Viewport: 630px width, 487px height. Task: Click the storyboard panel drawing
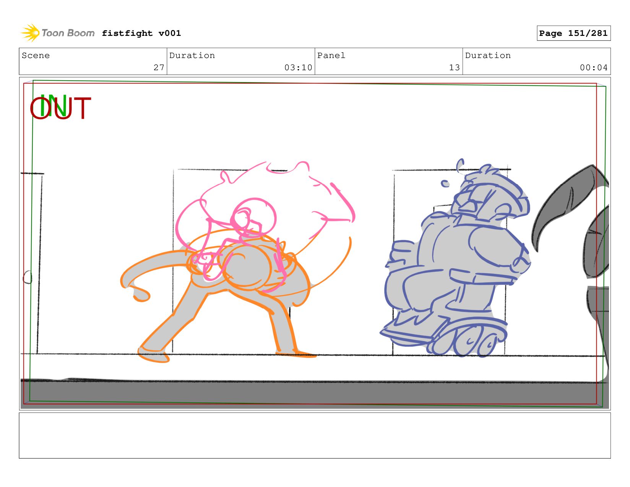[315, 243]
